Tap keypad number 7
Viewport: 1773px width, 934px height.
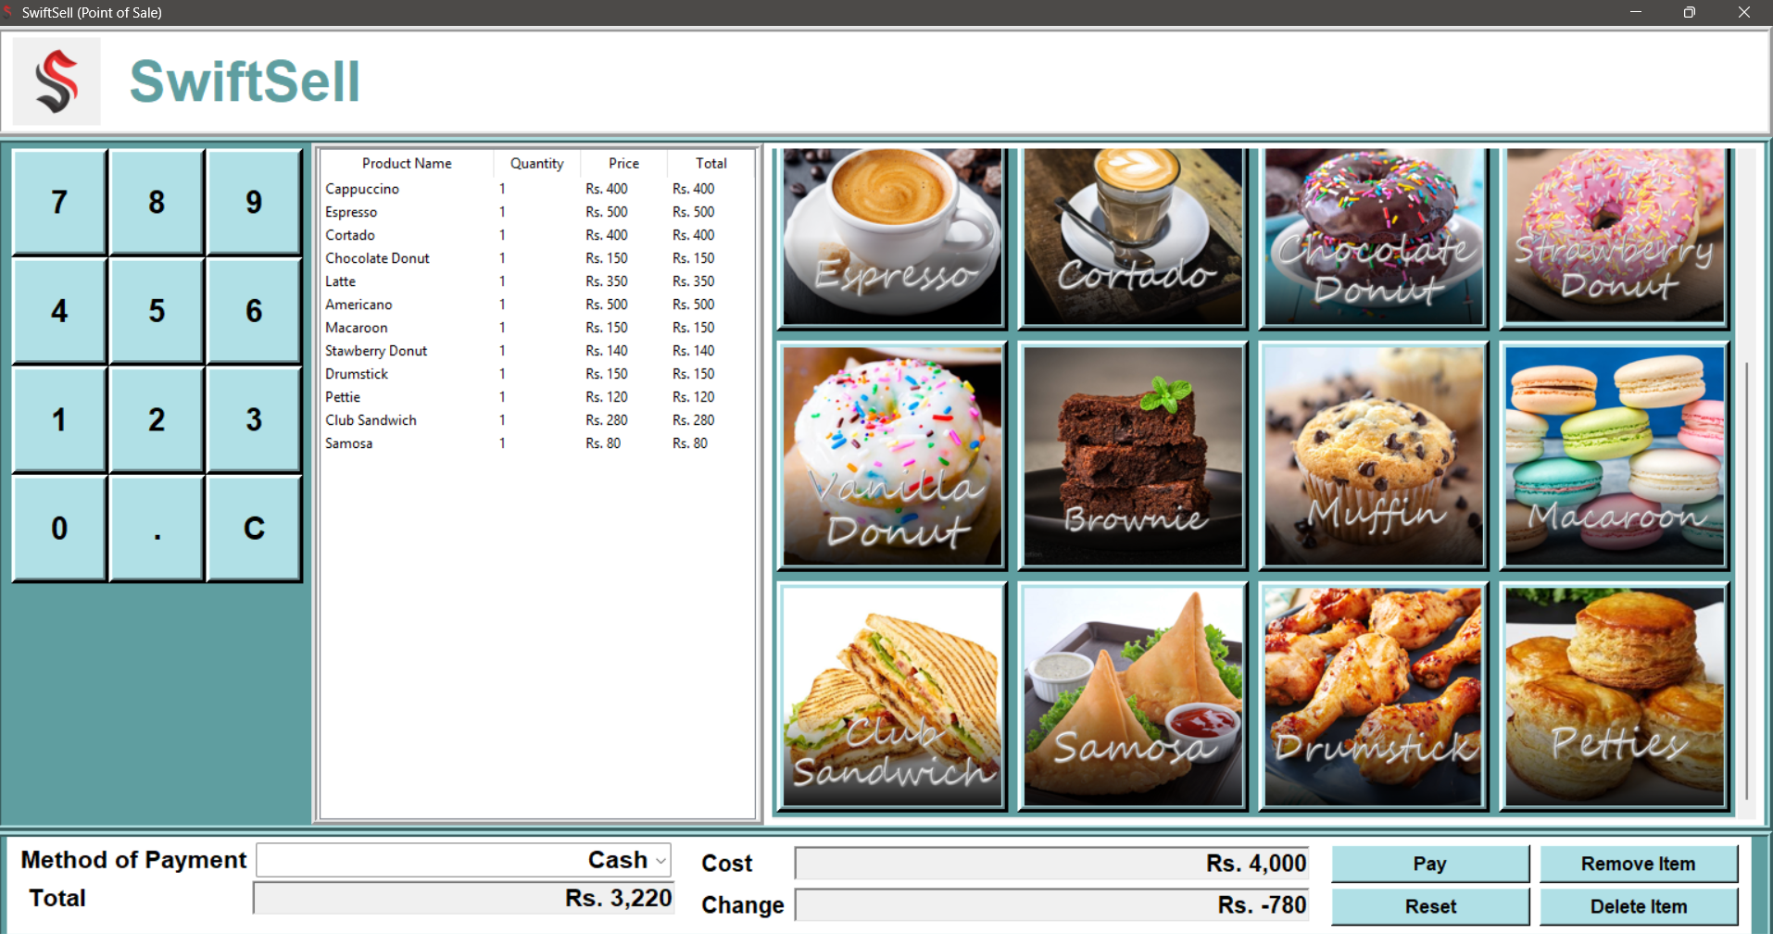59,202
